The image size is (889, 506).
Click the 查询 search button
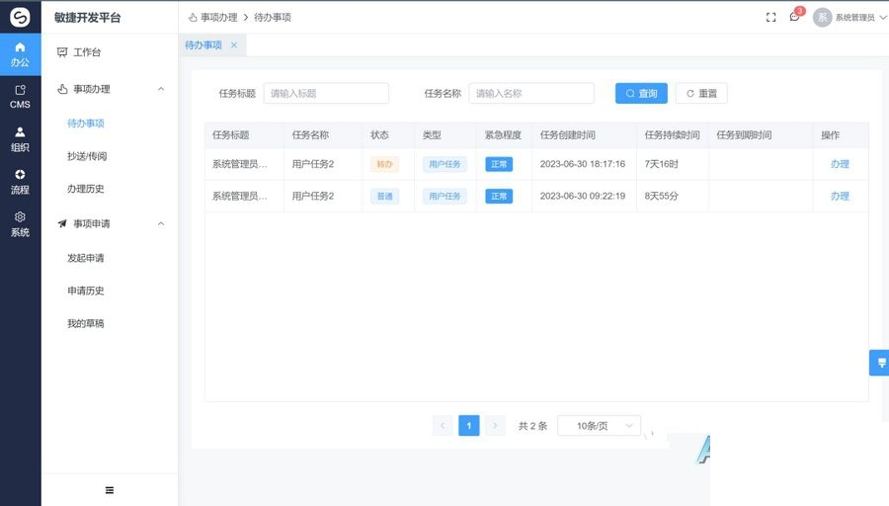(x=641, y=94)
